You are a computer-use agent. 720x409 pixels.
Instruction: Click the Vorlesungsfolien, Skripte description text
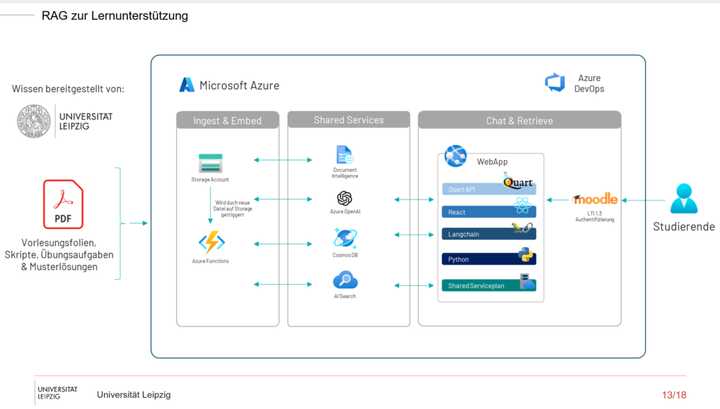[59, 255]
